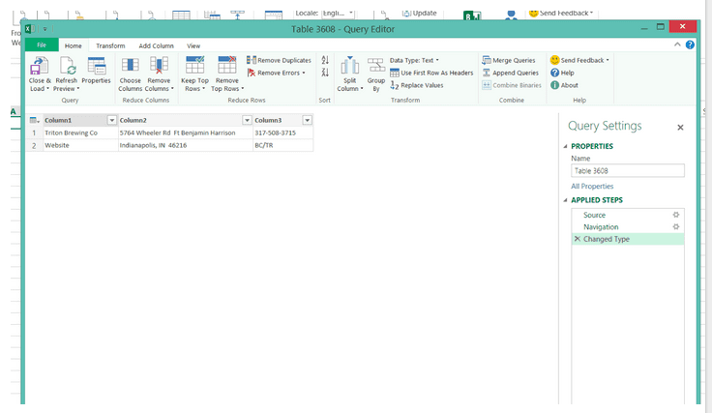
Task: Click the About button in the ribbon
Action: (x=564, y=85)
